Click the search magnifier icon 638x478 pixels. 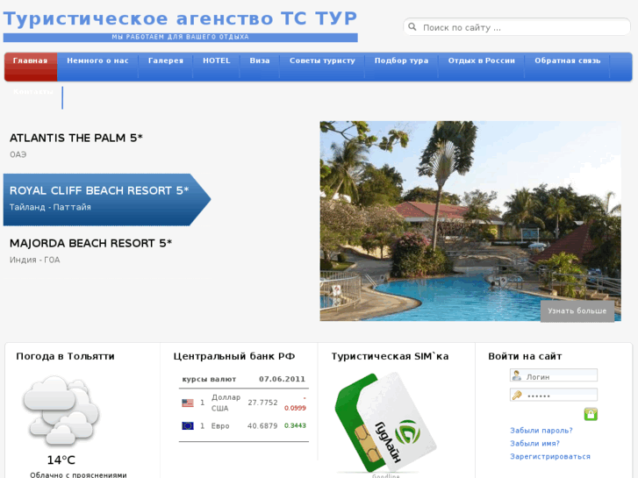click(412, 27)
